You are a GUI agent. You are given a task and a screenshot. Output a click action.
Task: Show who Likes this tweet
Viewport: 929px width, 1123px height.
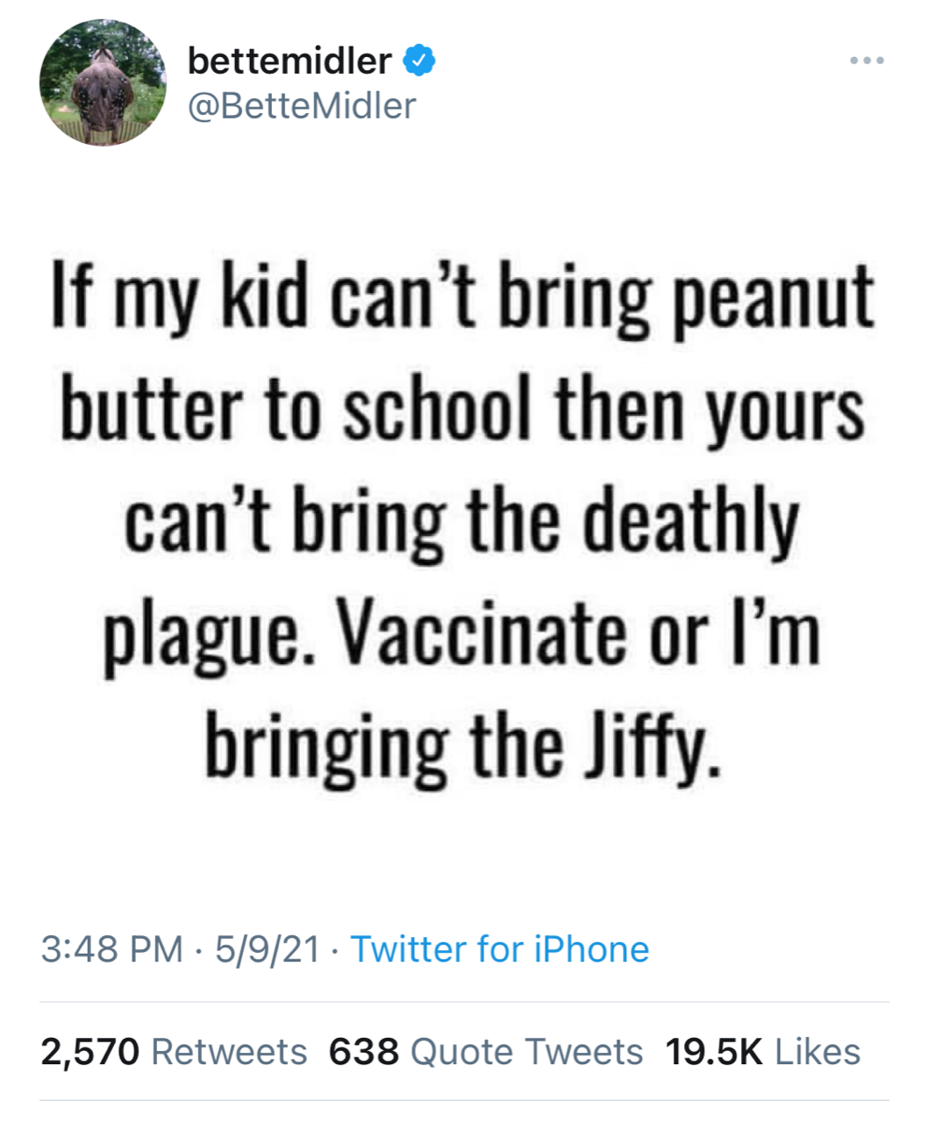(818, 1051)
